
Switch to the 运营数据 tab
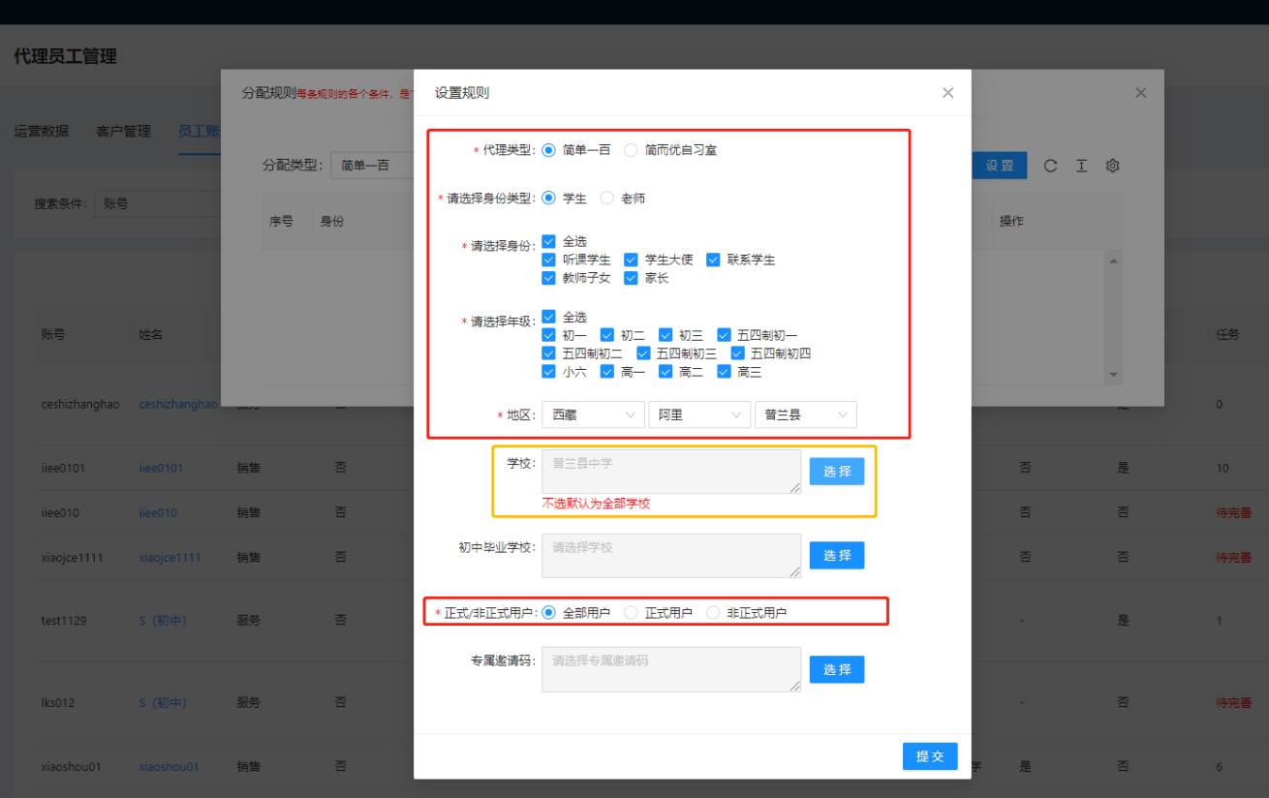click(41, 131)
